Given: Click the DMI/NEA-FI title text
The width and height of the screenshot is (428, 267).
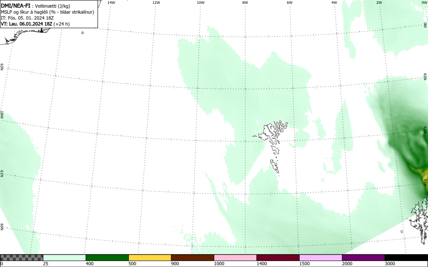Looking at the screenshot, I should click(x=15, y=6).
